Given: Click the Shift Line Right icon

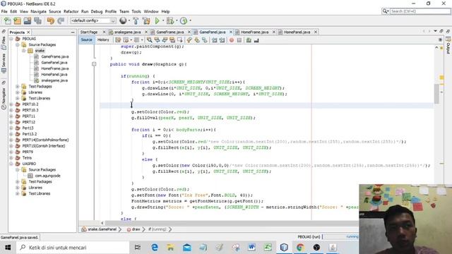Looking at the screenshot, I should (x=222, y=40).
